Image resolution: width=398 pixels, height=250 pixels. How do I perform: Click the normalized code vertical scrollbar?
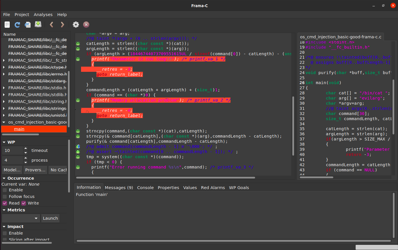coord(293,126)
